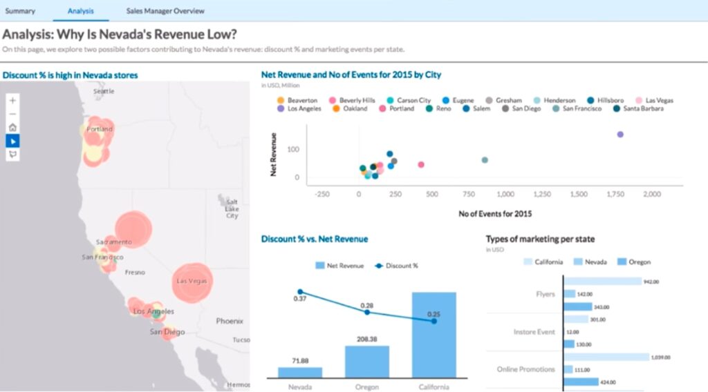The width and height of the screenshot is (708, 392).
Task: Click the Las Vegas bubble on map
Action: [192, 280]
